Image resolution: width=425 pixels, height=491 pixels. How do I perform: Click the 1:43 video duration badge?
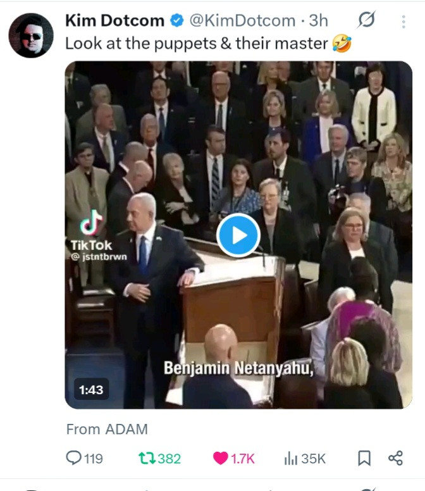[x=92, y=390]
